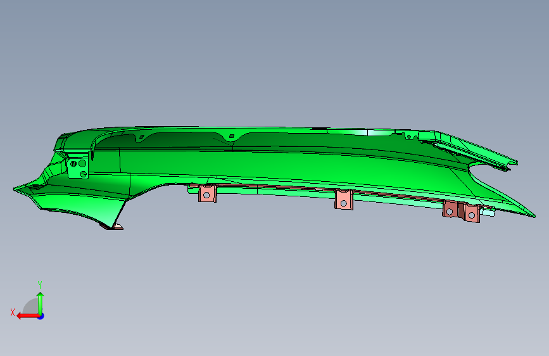Viewport: 549px width, 356px height.
Task: Select the gray quarter-circle plane of the triad
Action: (x=30, y=307)
